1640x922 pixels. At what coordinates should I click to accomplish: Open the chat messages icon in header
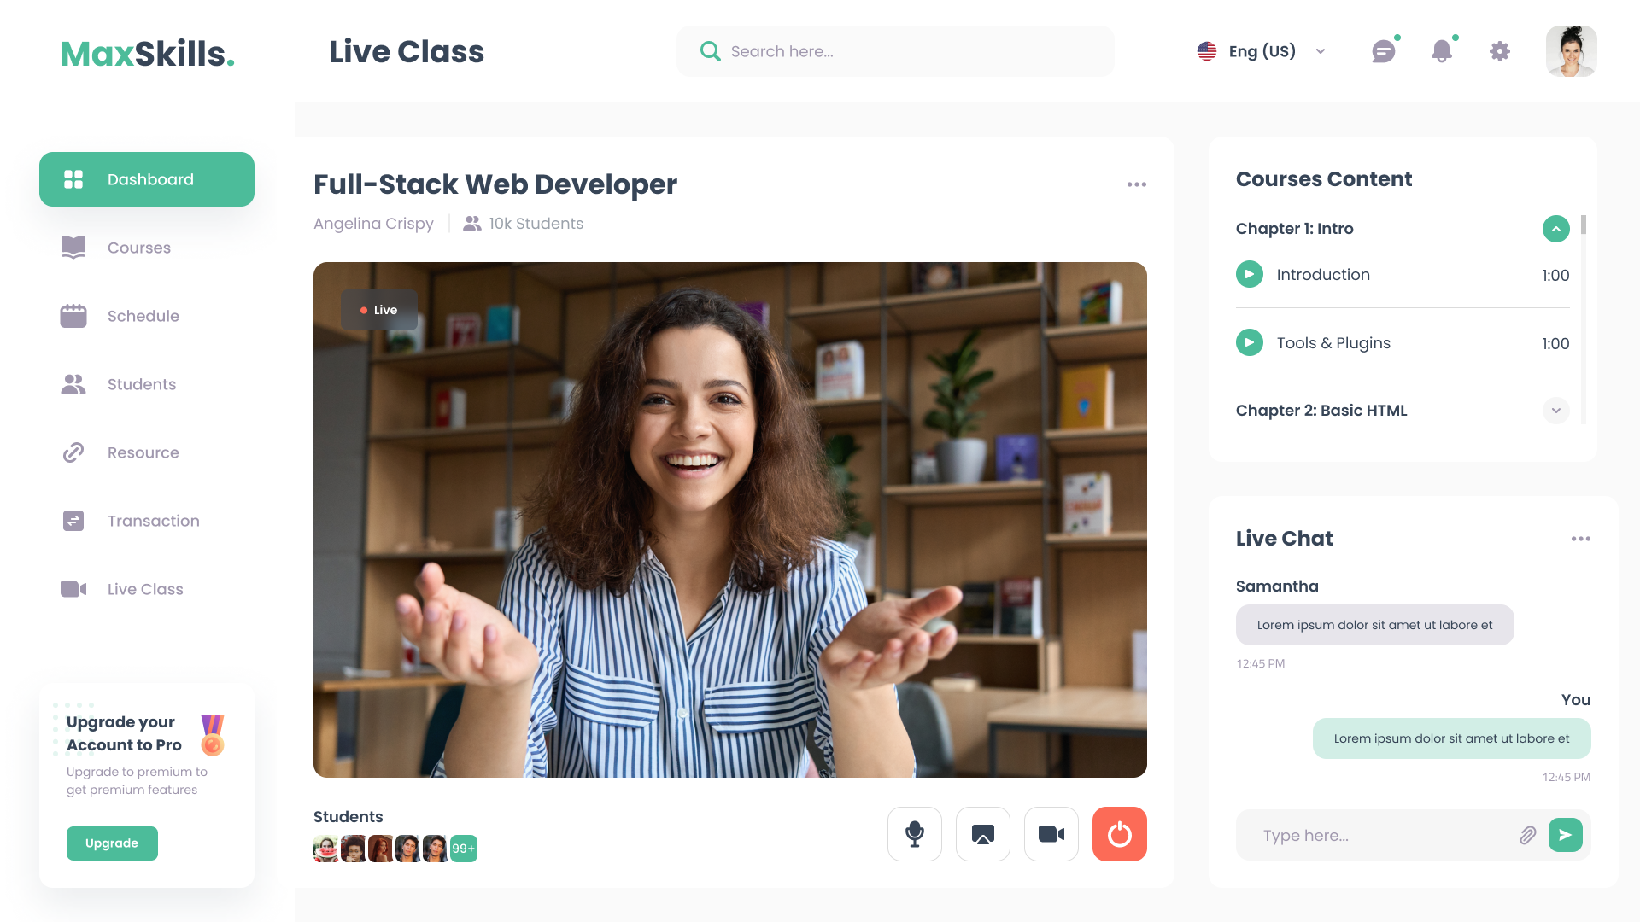coord(1383,52)
